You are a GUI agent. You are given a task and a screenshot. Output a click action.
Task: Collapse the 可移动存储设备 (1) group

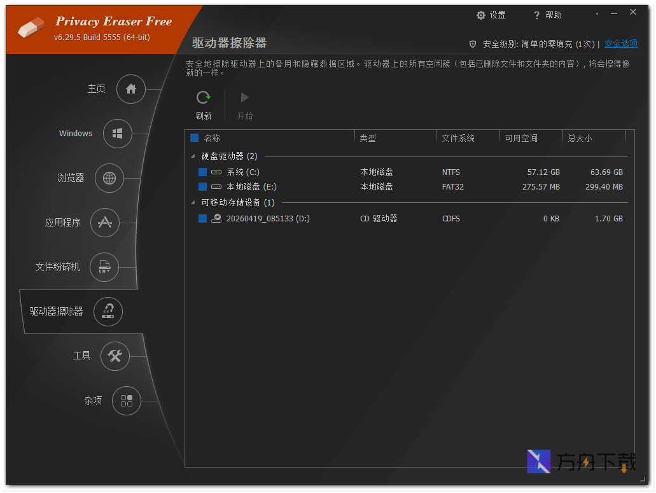pos(193,202)
